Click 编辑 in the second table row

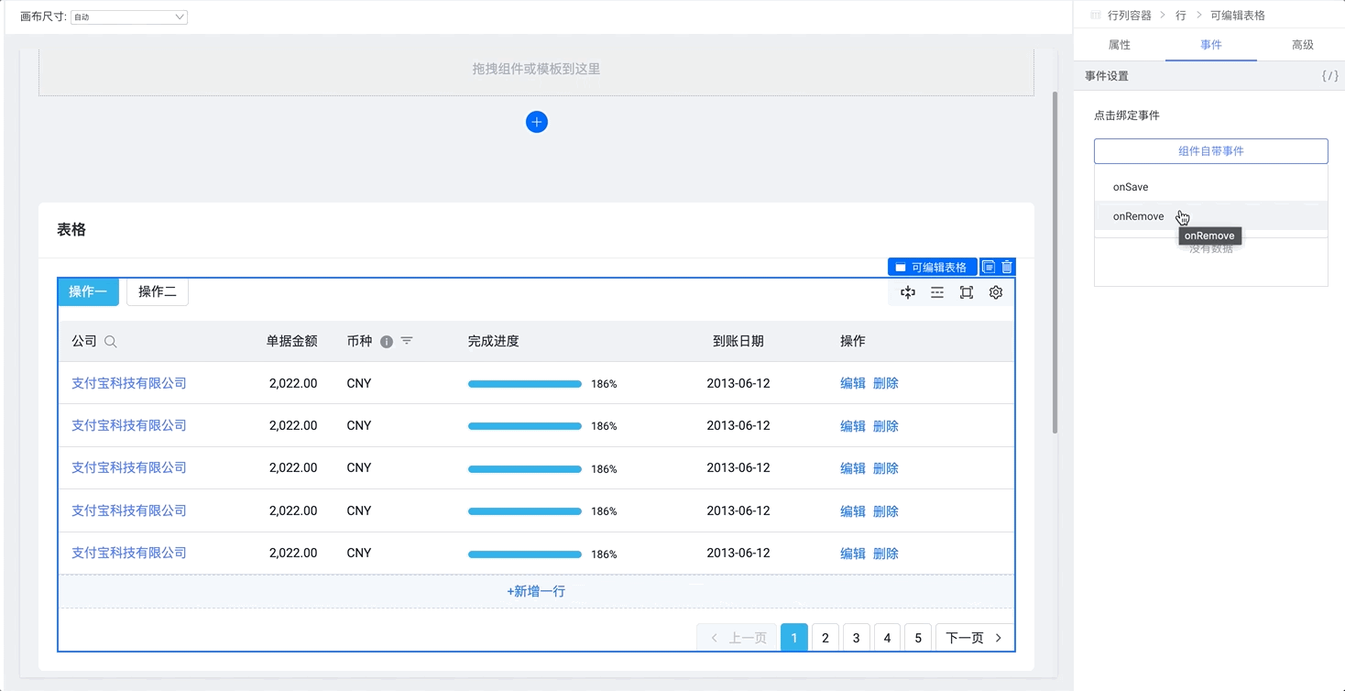[x=853, y=425]
